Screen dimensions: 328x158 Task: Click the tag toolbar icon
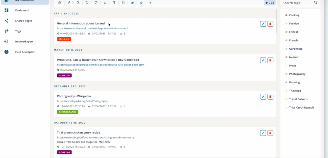coord(87,3)
